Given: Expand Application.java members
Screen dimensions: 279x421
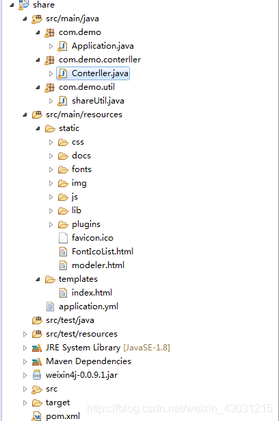Looking at the screenshot, I should pyautogui.click(x=51, y=46).
